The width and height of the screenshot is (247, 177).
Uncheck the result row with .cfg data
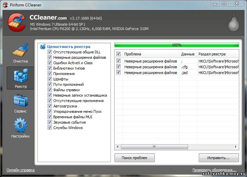(x=119, y=67)
